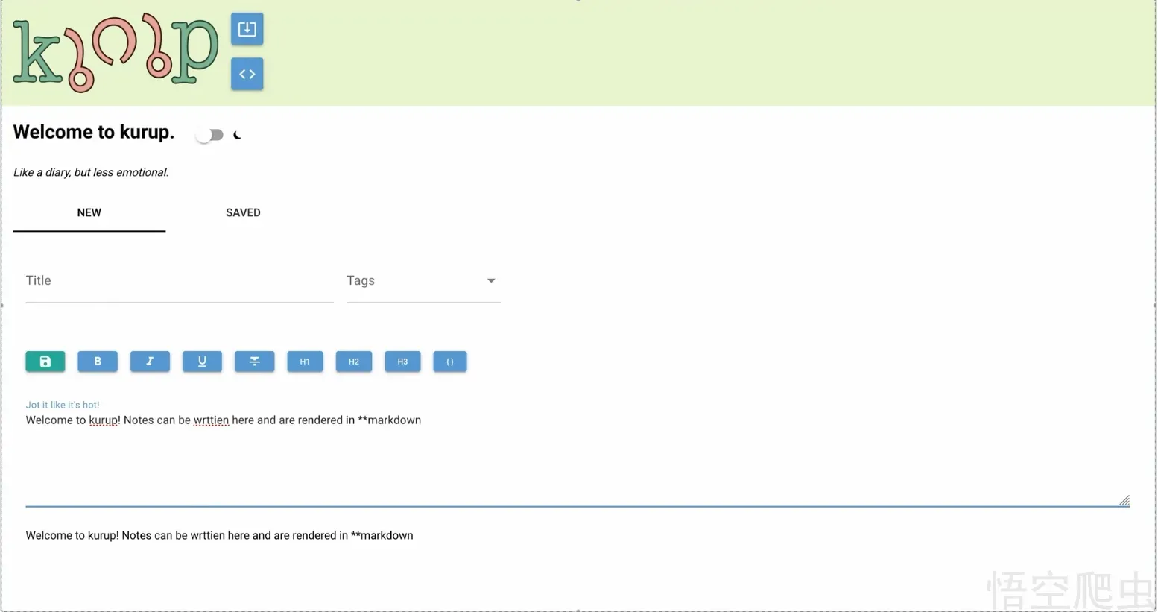
Task: Insert a code block with braces button
Action: 450,362
